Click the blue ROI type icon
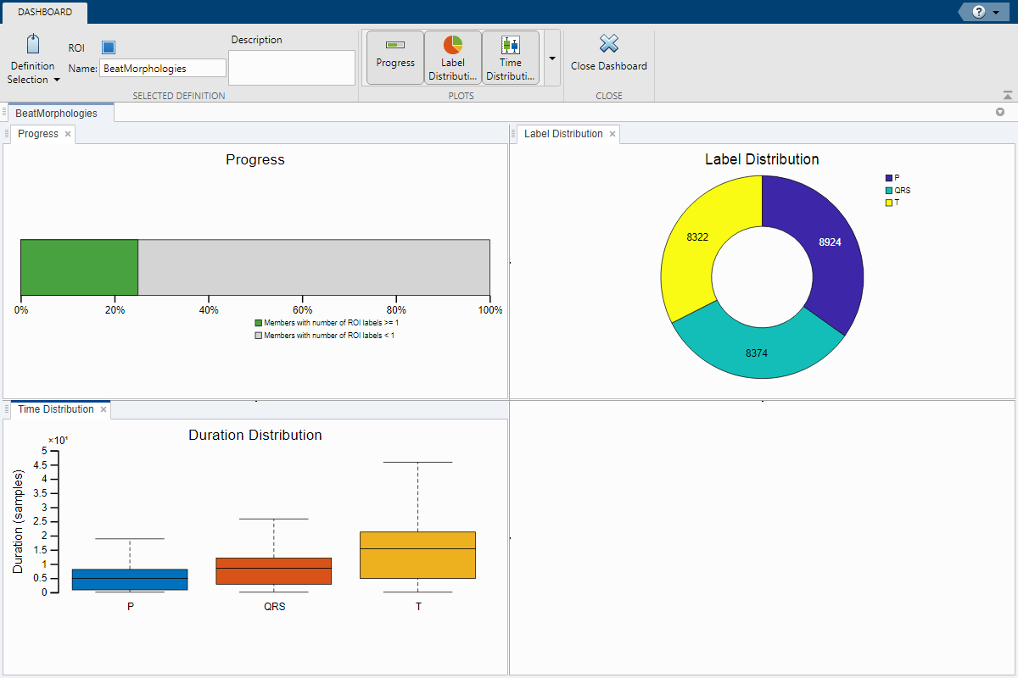The height and width of the screenshot is (678, 1018). pyautogui.click(x=109, y=48)
